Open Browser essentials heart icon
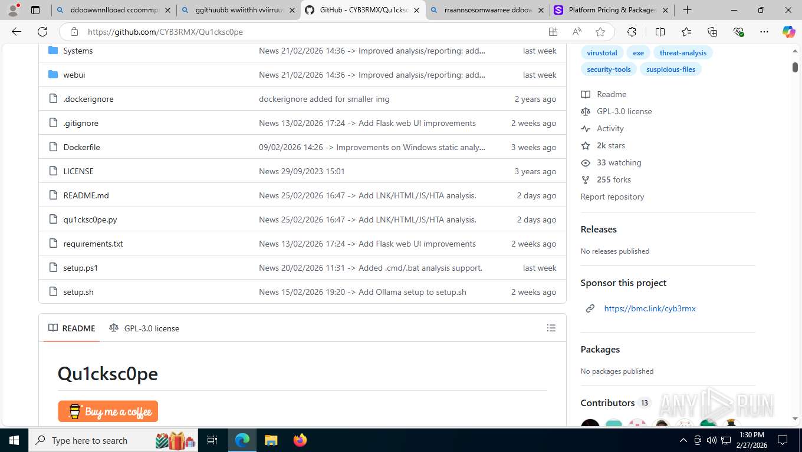The height and width of the screenshot is (452, 802). coord(738,32)
